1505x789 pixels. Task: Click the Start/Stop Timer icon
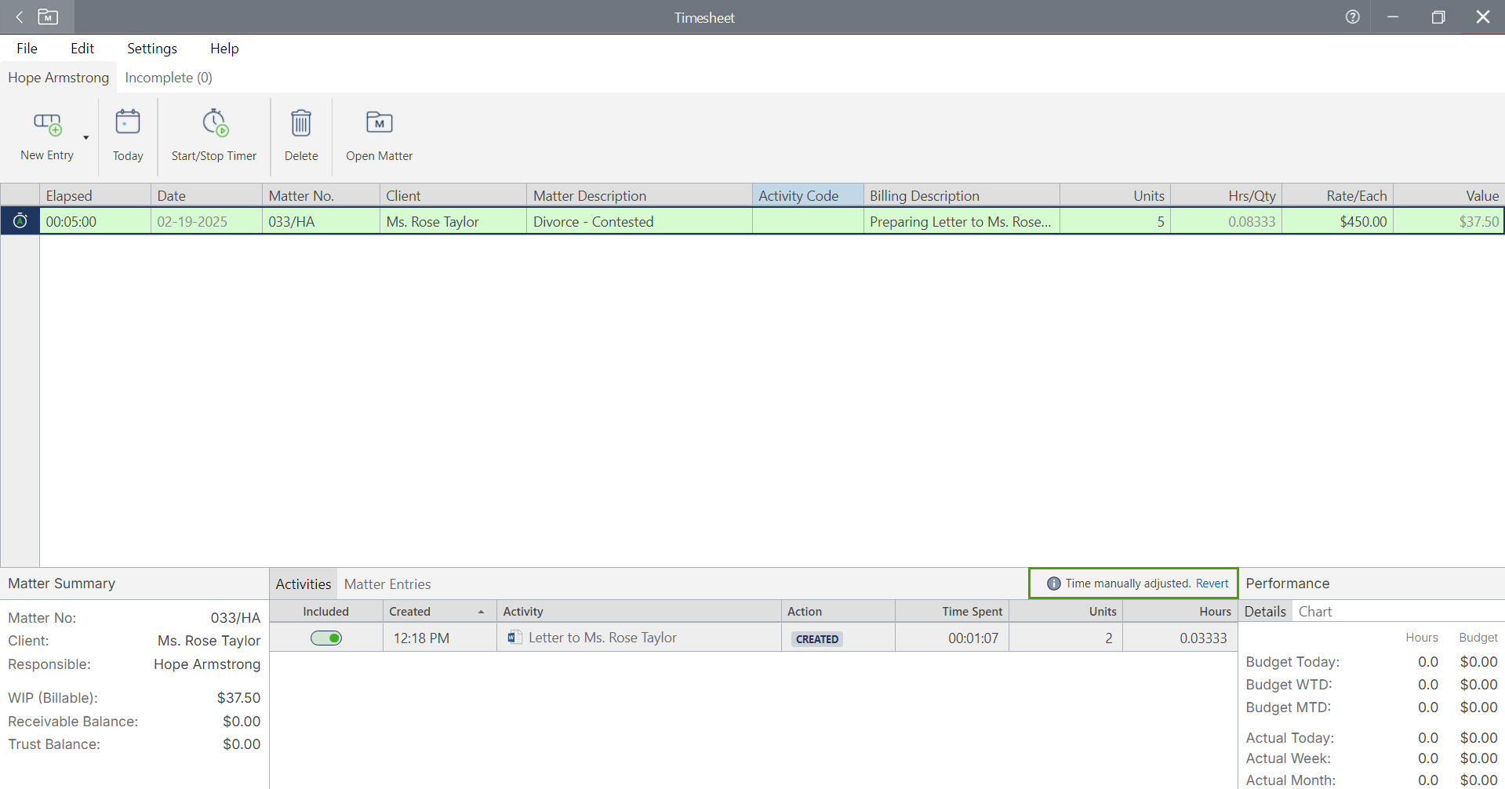214,123
